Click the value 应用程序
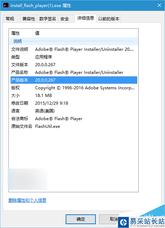Screen dimensions: 165x228 coord(44,57)
